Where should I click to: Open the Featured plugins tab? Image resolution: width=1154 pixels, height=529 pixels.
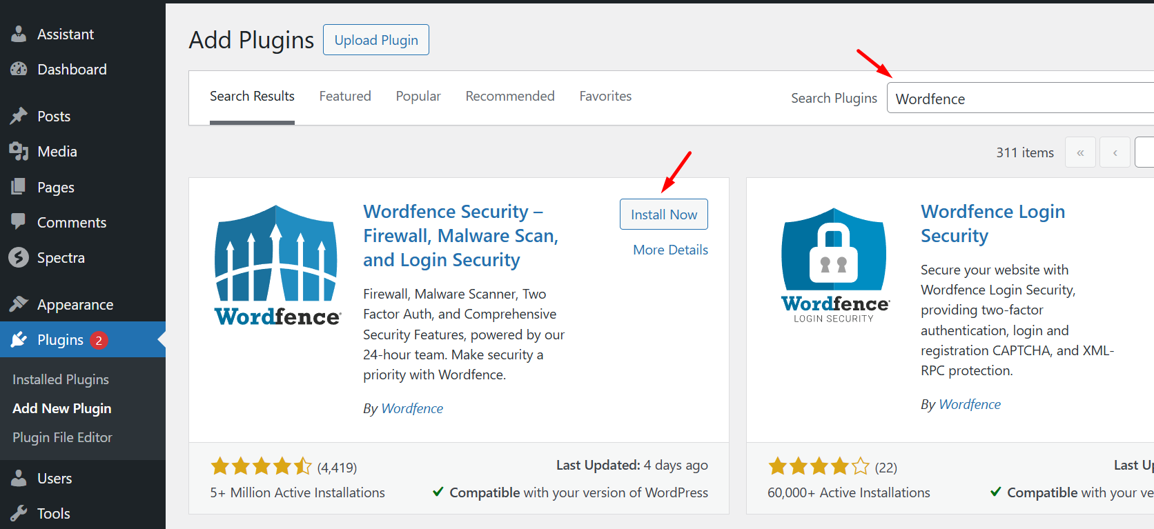pyautogui.click(x=345, y=97)
